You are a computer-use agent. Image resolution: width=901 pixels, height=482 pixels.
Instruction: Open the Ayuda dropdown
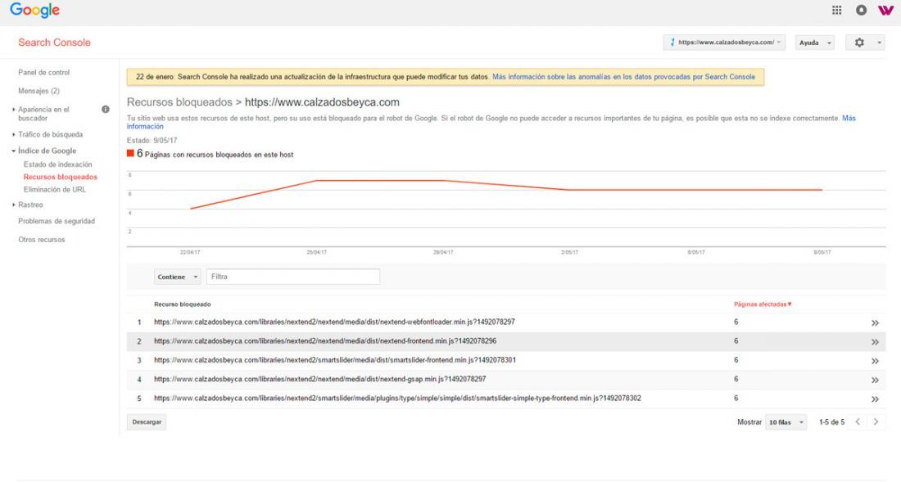pos(815,43)
